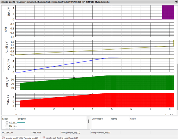The image size is (178, 139).
Task: Click the legend panel scrollbar thumb
Action: [88, 121]
